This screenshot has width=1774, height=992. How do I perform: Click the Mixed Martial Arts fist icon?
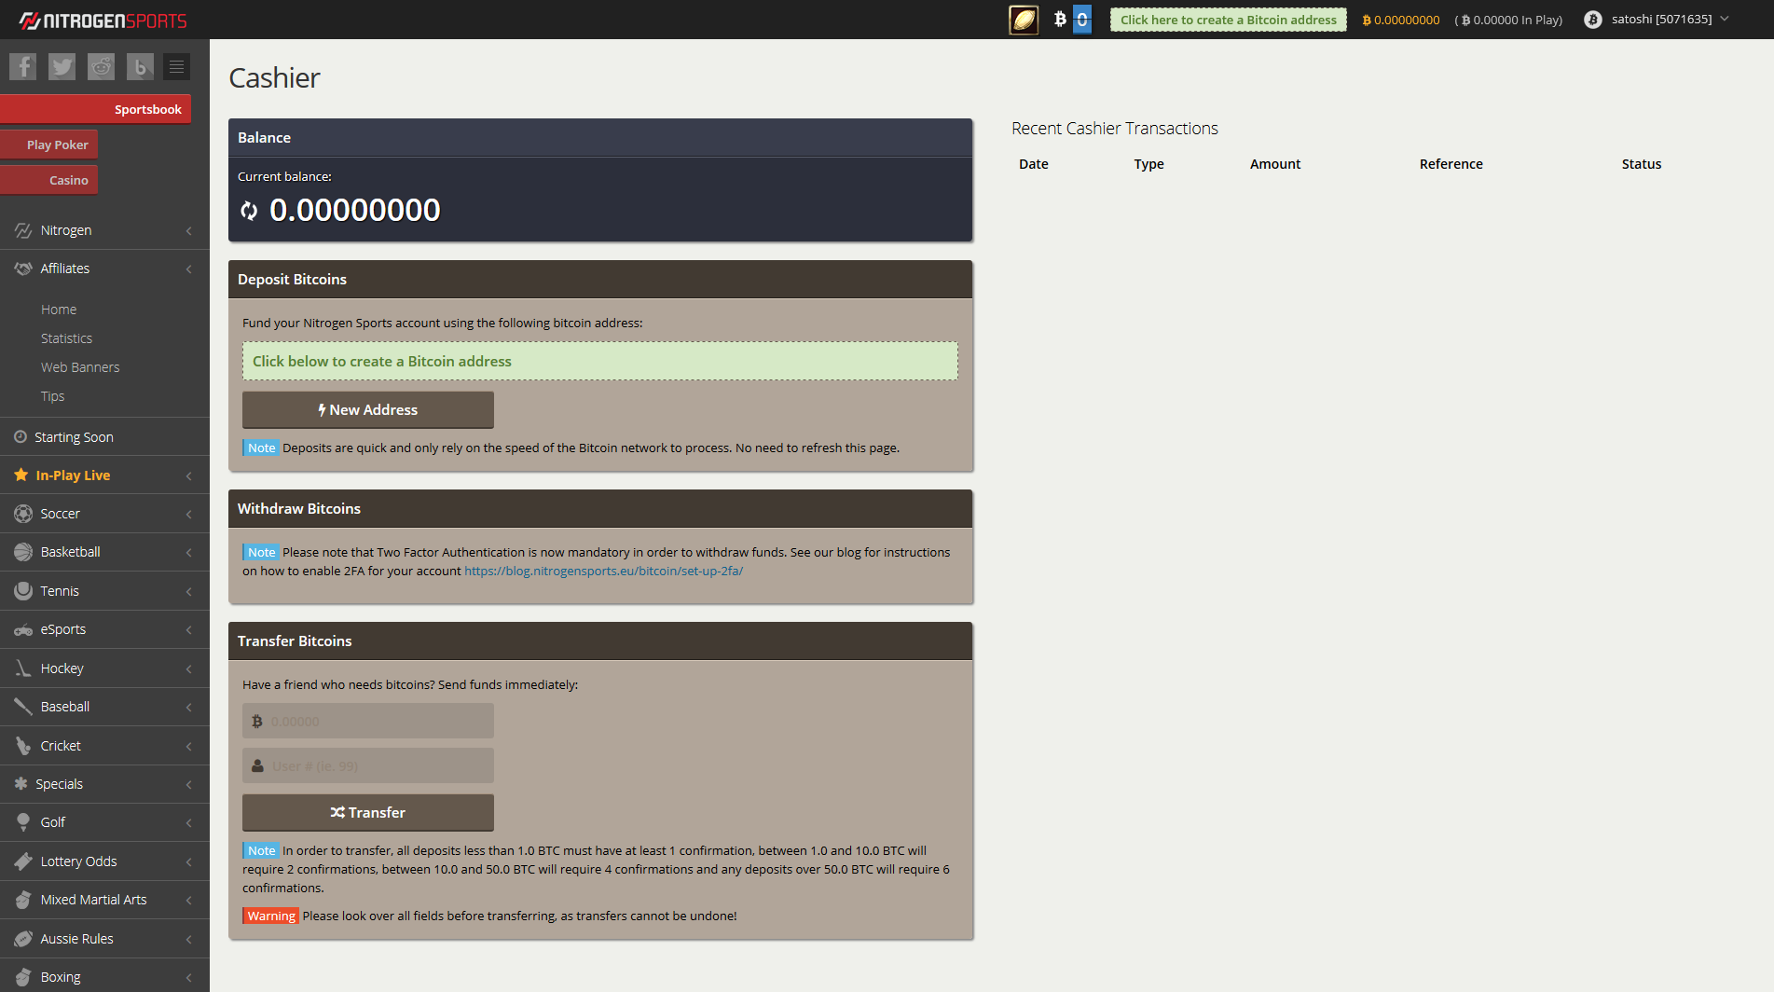[x=23, y=900]
